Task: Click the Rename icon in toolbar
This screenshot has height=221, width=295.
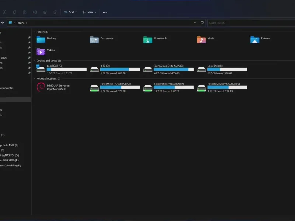Action: (x=35, y=12)
